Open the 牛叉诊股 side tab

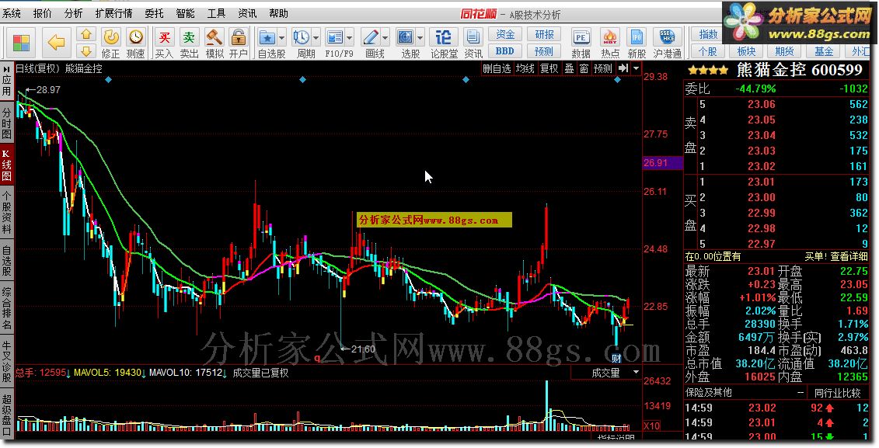click(7, 360)
